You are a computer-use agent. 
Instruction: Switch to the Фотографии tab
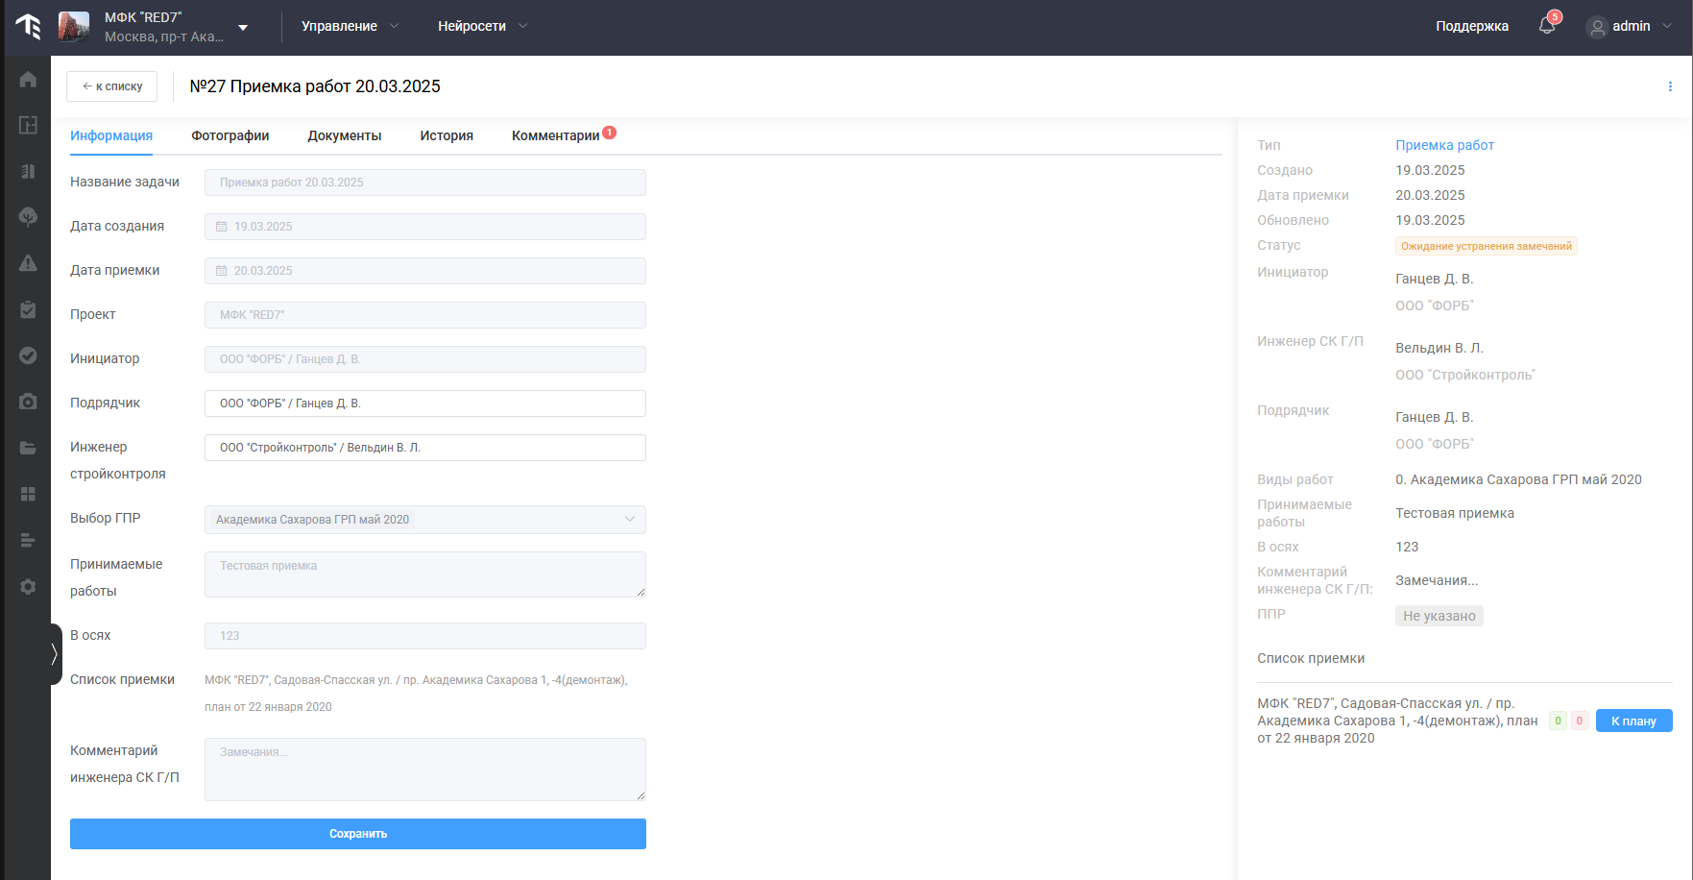pos(230,135)
